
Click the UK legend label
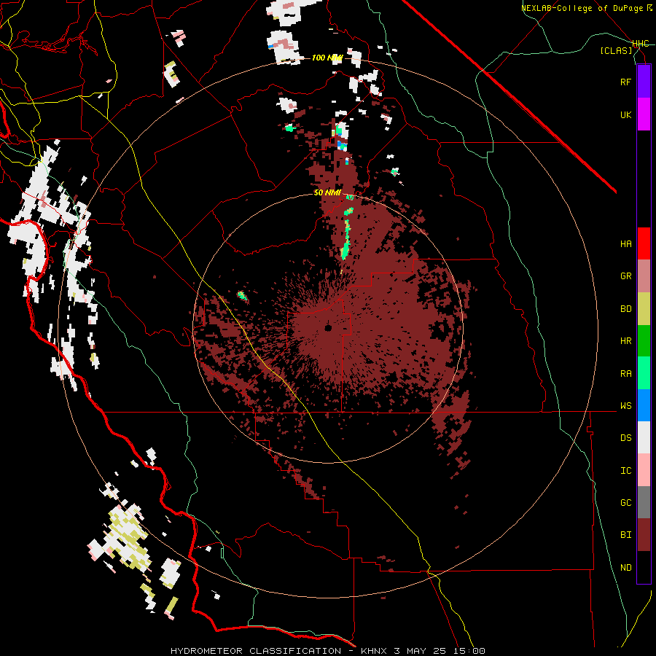(625, 114)
